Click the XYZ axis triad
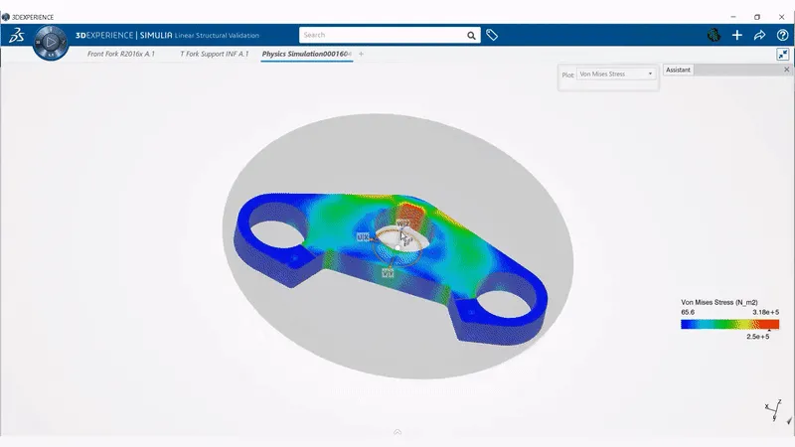The image size is (795, 447). click(x=771, y=410)
